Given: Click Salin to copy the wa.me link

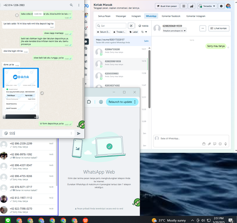Looking at the screenshot, I should point(146,41).
